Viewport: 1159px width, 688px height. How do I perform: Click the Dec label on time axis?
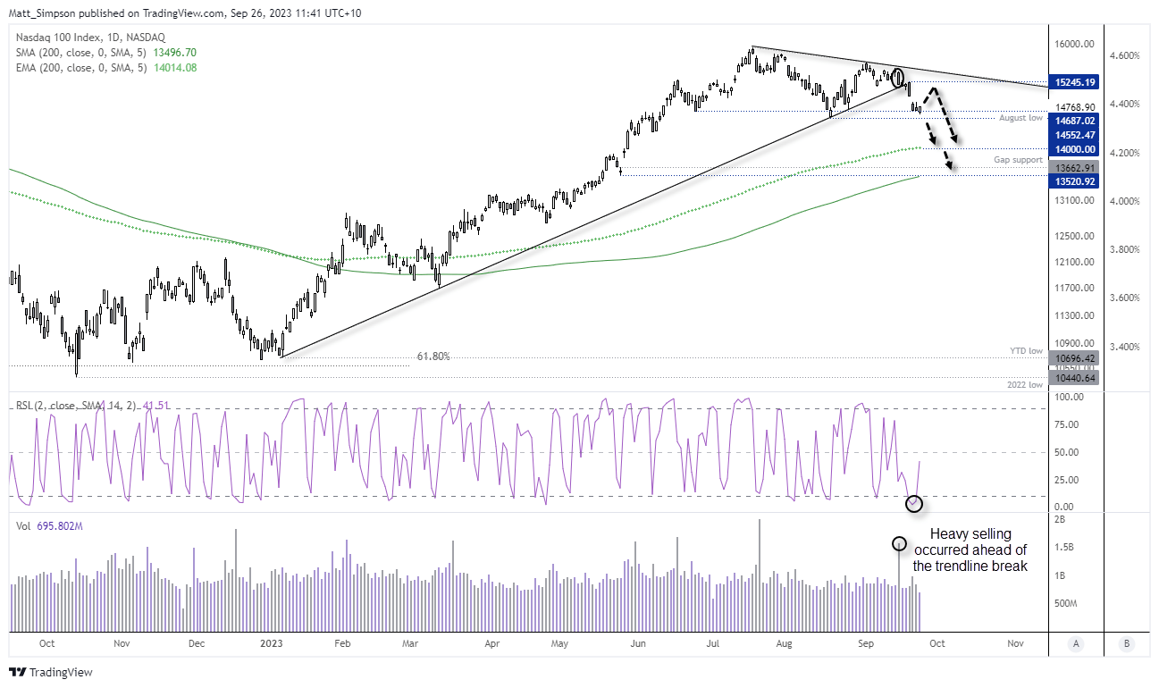[197, 642]
